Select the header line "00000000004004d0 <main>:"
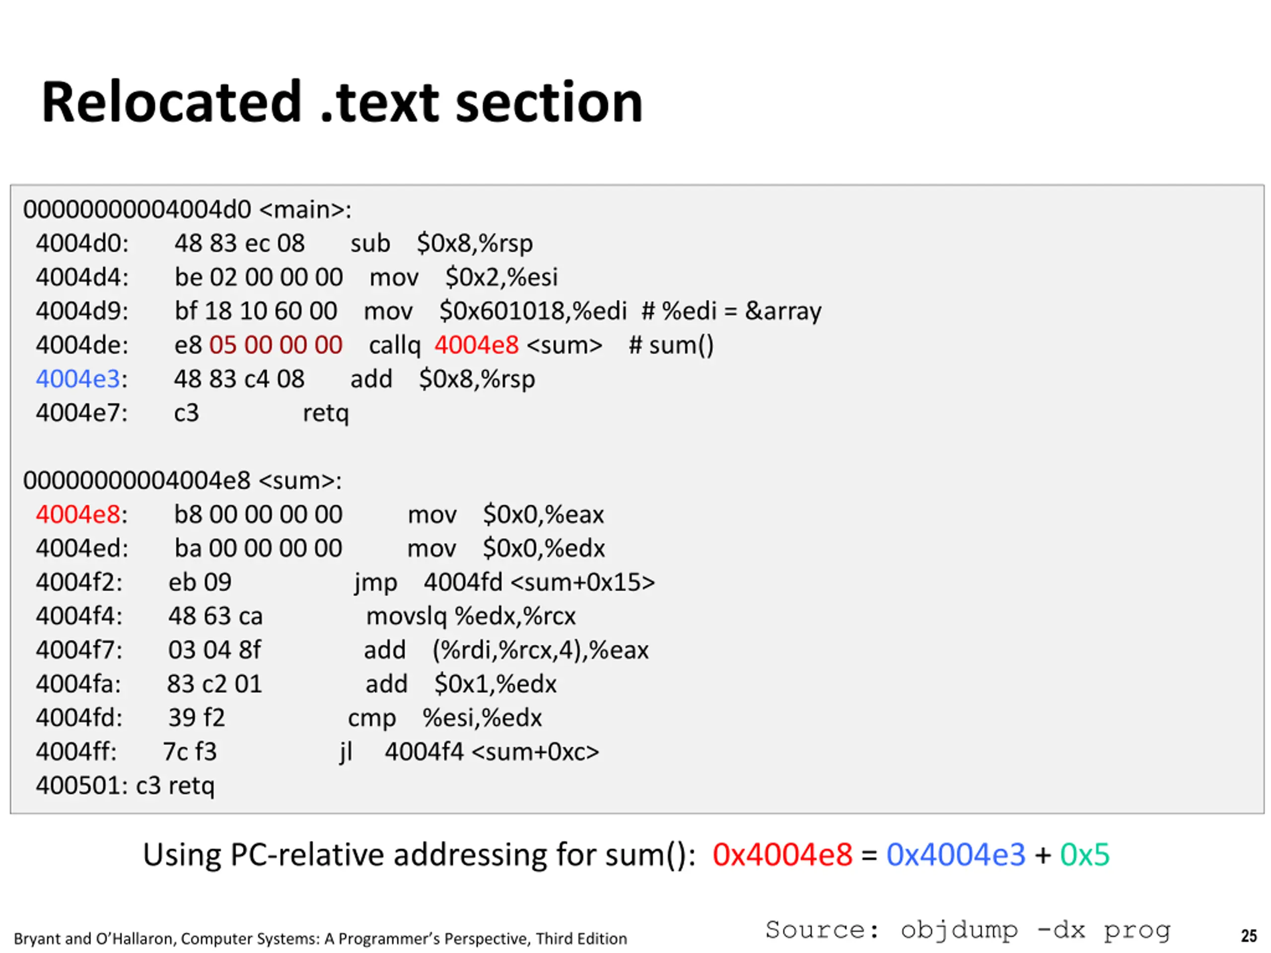This screenshot has width=1271, height=953. coord(187,209)
